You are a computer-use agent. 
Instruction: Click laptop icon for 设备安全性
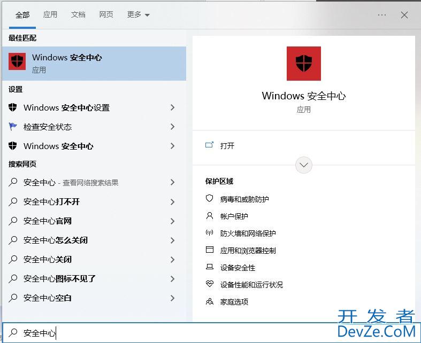click(x=209, y=267)
